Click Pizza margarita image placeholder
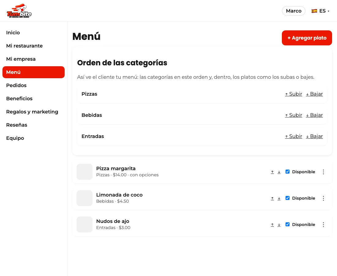337x276 pixels. click(85, 172)
